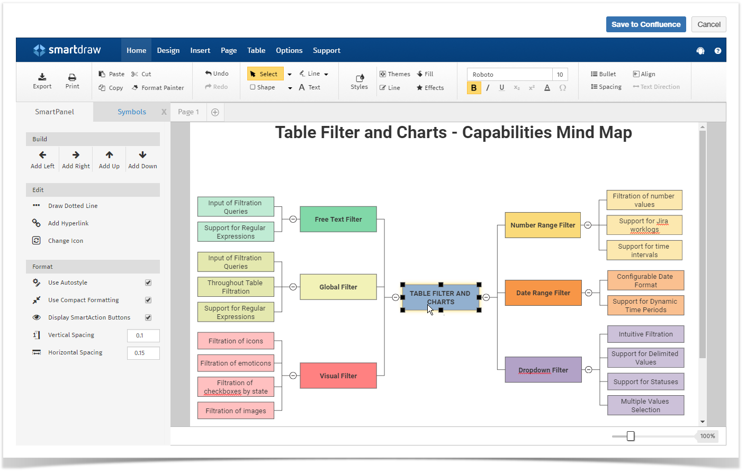Image resolution: width=746 pixels, height=473 pixels.
Task: Undo the last action
Action: (x=217, y=74)
